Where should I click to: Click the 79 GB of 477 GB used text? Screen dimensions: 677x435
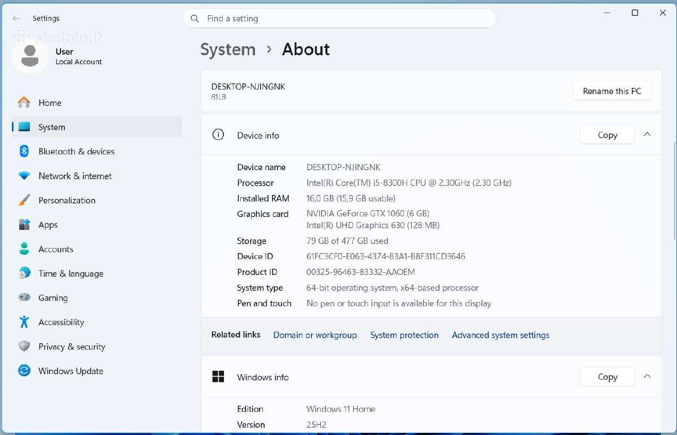pos(348,241)
